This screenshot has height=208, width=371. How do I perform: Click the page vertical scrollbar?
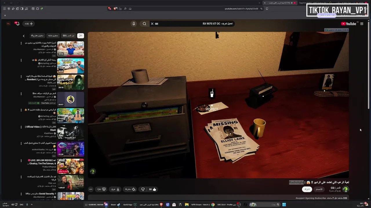pyautogui.click(x=369, y=65)
